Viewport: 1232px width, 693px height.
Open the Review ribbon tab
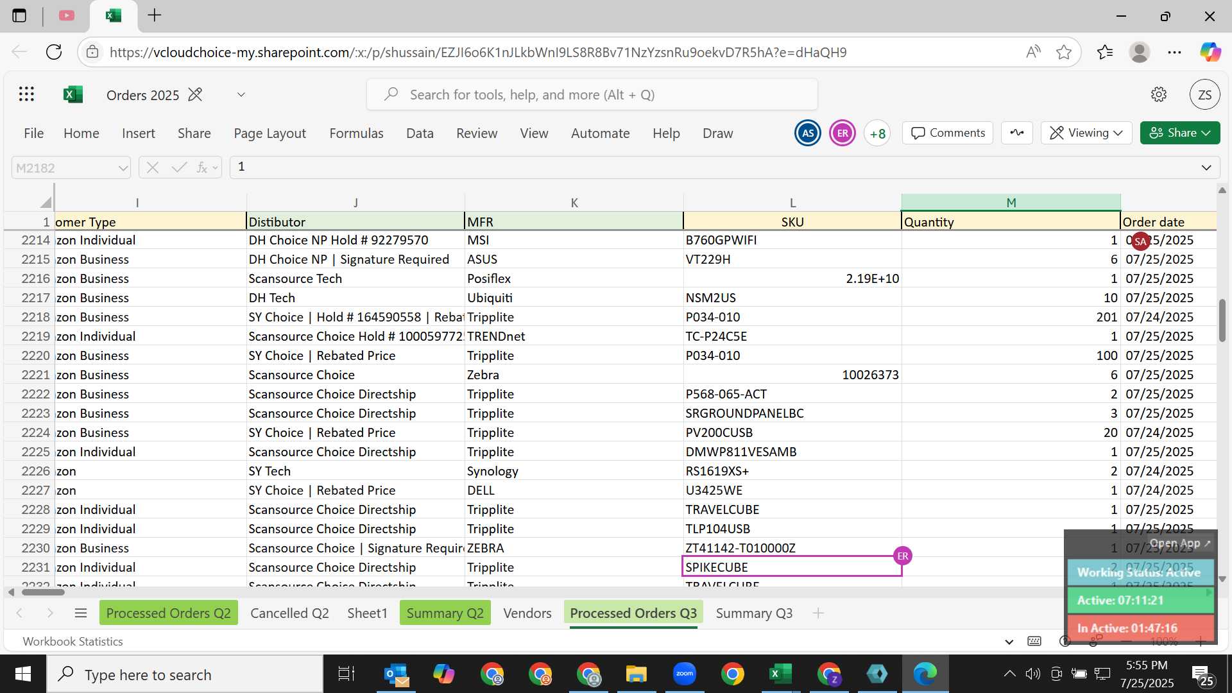coord(477,133)
